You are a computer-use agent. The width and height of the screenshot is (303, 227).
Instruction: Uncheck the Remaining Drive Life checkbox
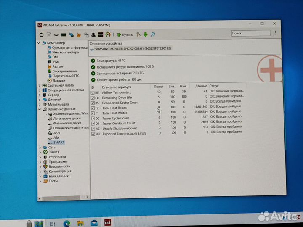pyautogui.click(x=93, y=98)
